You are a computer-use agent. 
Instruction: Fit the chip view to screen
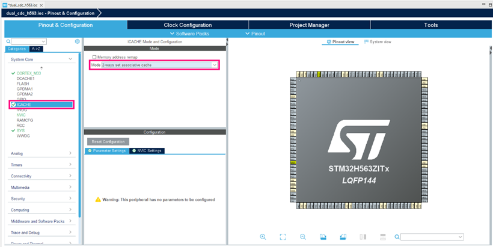[283, 237]
